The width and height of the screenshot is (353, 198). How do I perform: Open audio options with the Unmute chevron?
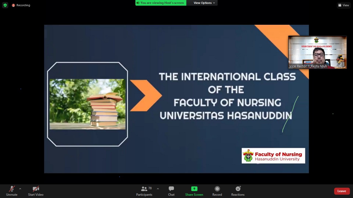pos(20,189)
